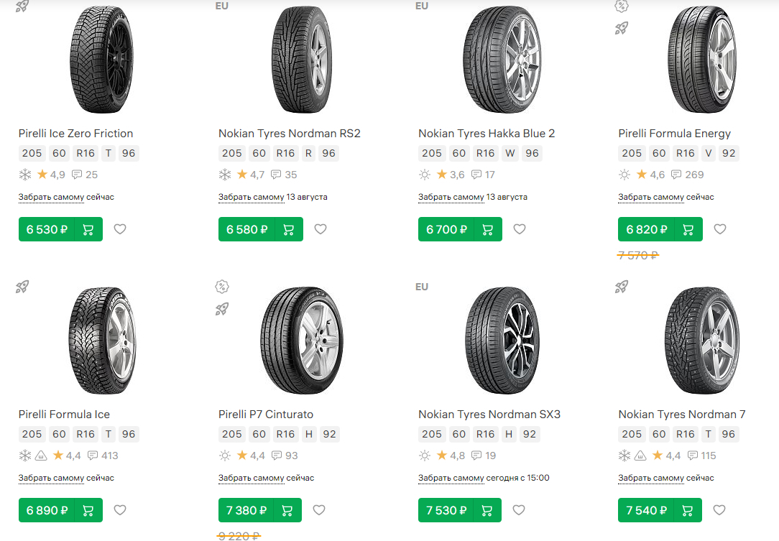Open the Pirelli P7 Cinturato product link
Image resolution: width=779 pixels, height=541 pixels.
pyautogui.click(x=265, y=415)
